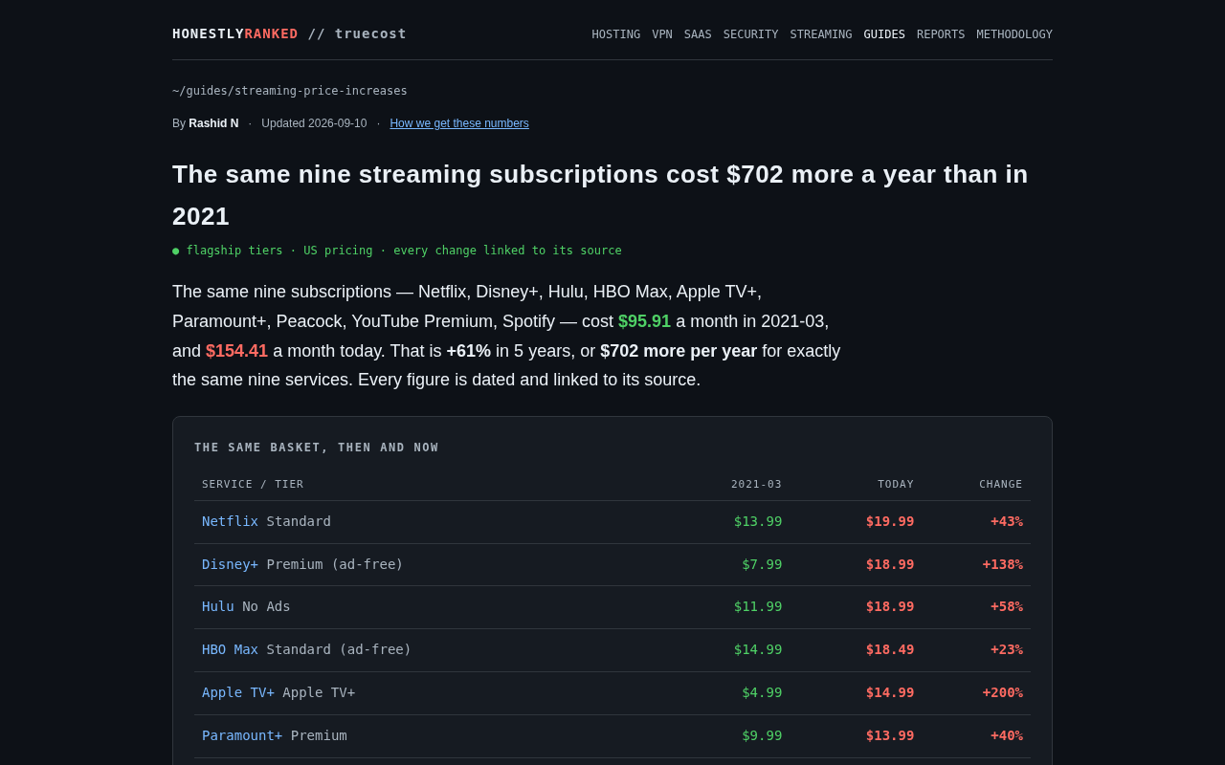Click Paramount+ today price $13.99

890,735
